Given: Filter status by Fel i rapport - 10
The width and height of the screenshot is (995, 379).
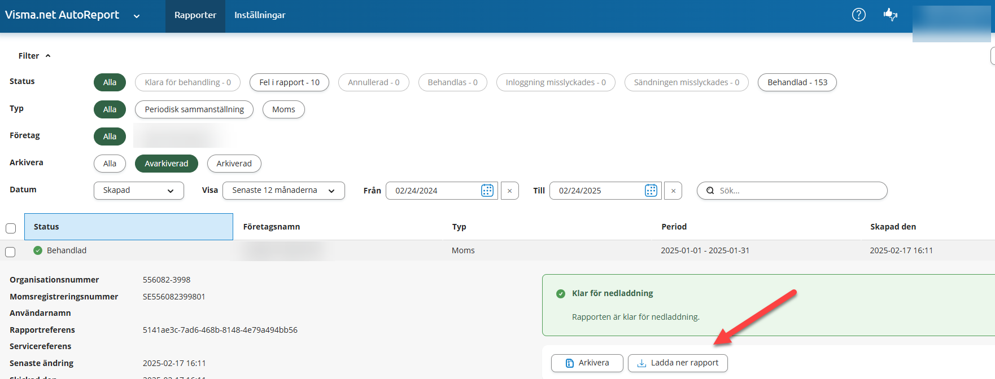Looking at the screenshot, I should (x=289, y=82).
